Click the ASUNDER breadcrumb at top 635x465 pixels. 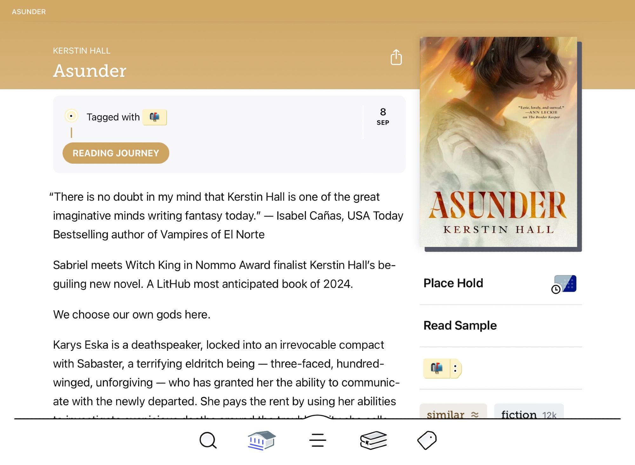point(29,12)
